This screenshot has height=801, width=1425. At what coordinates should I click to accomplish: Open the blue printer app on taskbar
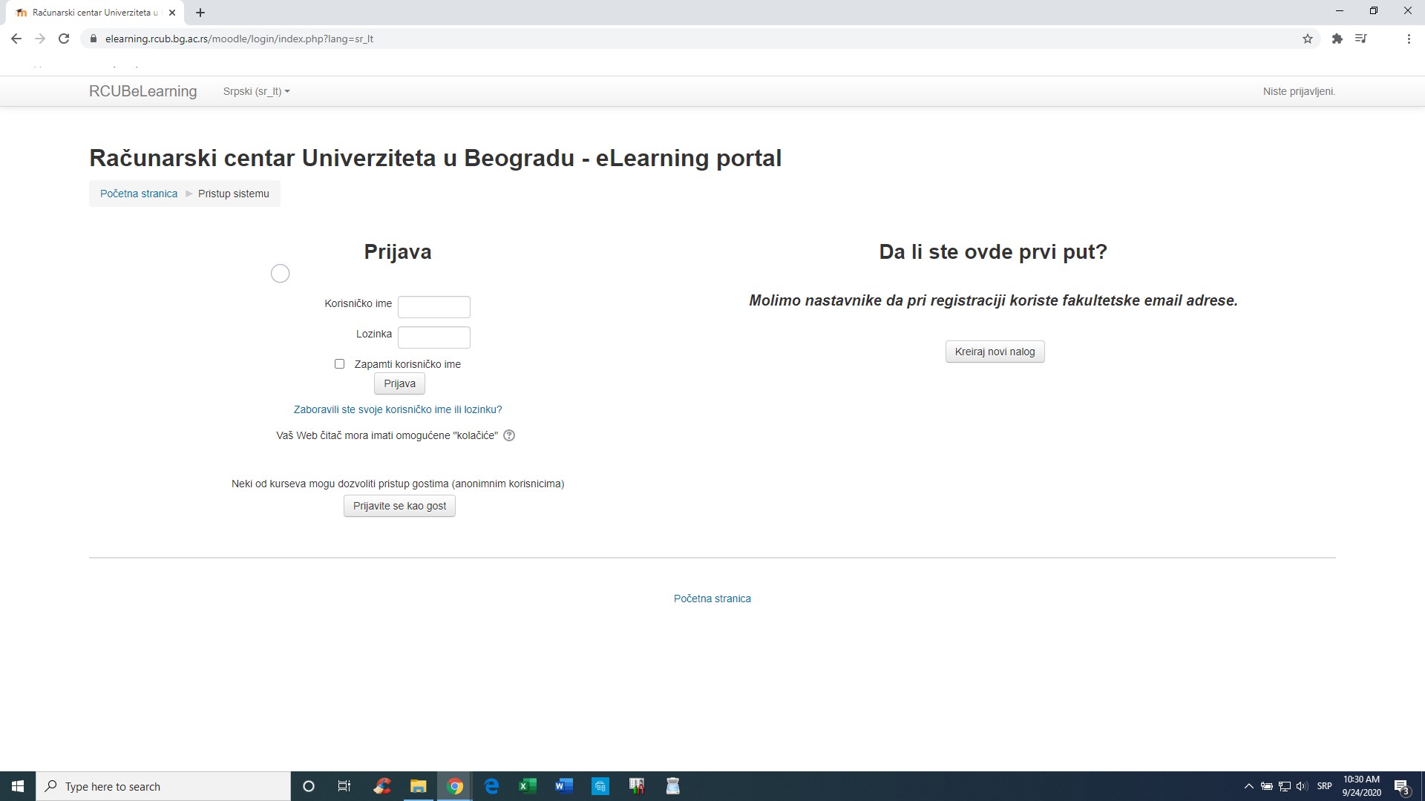point(600,786)
